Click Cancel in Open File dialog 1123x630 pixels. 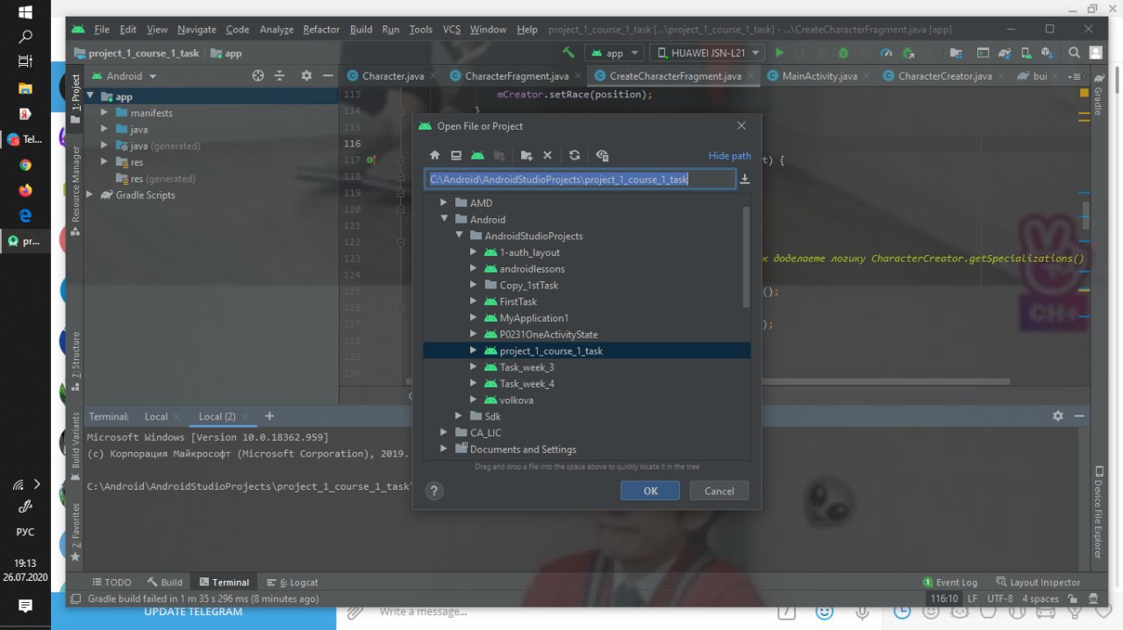tap(719, 491)
